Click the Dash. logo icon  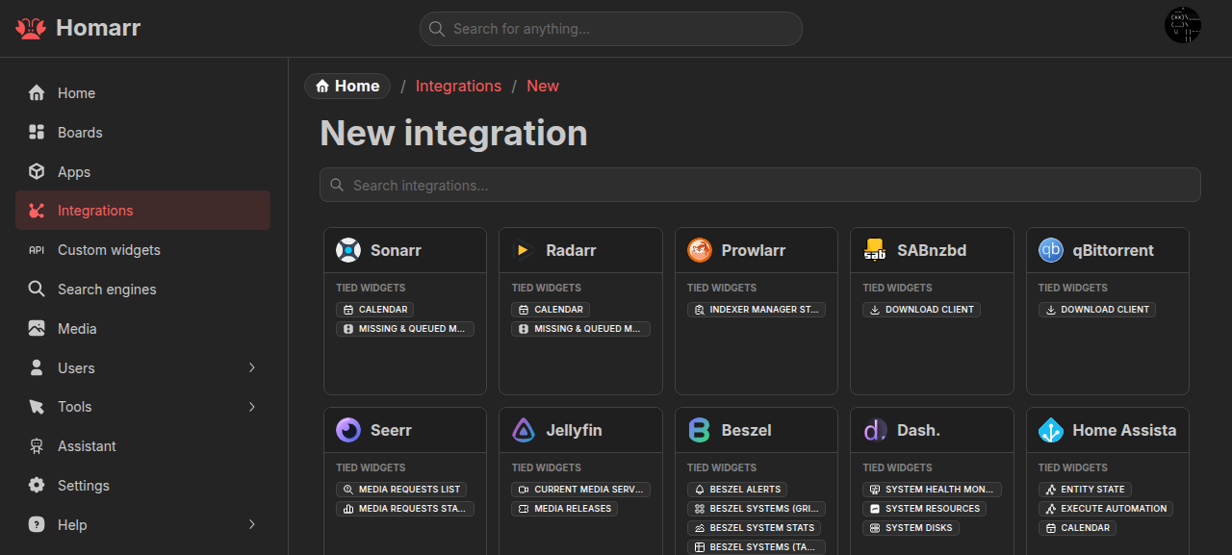[x=875, y=430]
